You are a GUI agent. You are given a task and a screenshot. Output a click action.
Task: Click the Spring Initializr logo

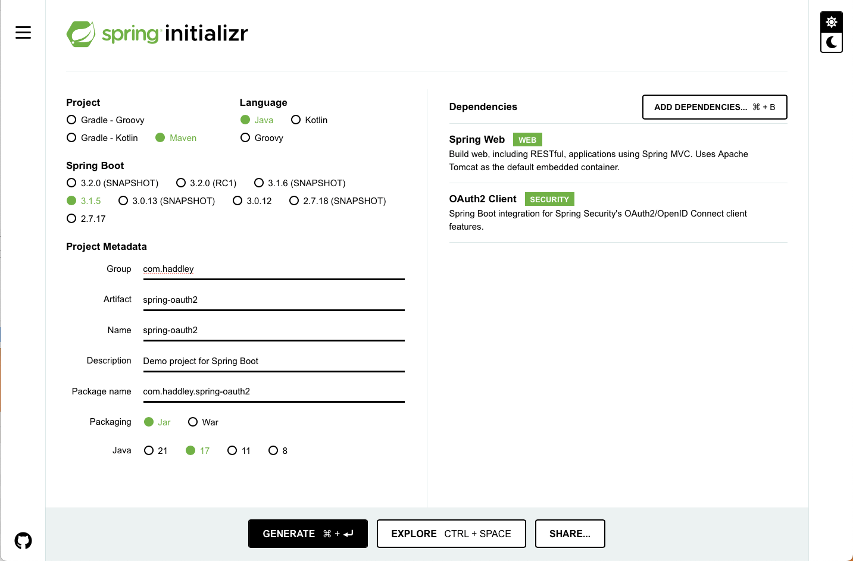tap(157, 34)
